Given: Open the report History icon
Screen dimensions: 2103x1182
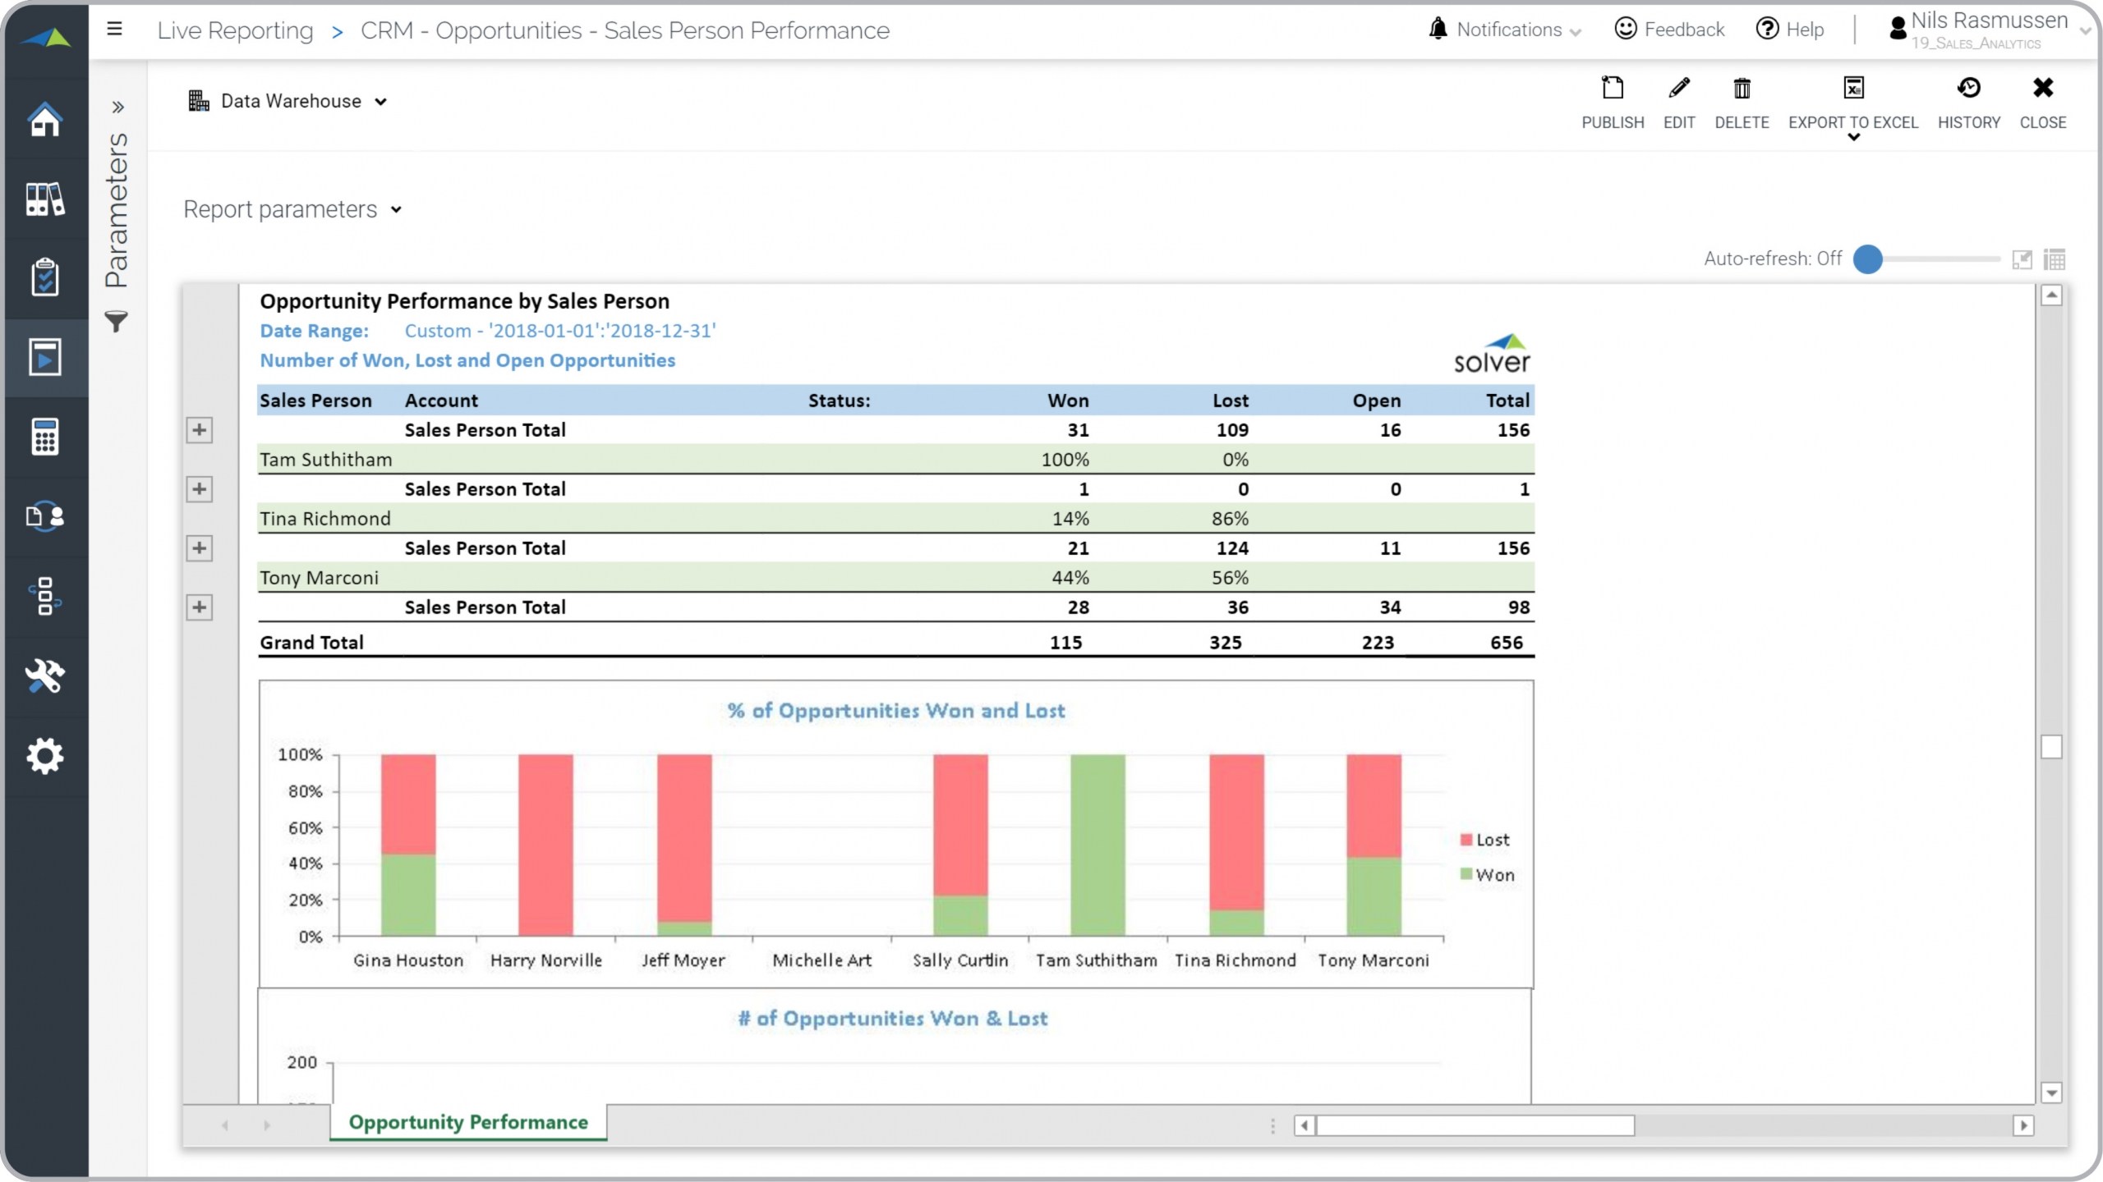Looking at the screenshot, I should click(1967, 89).
